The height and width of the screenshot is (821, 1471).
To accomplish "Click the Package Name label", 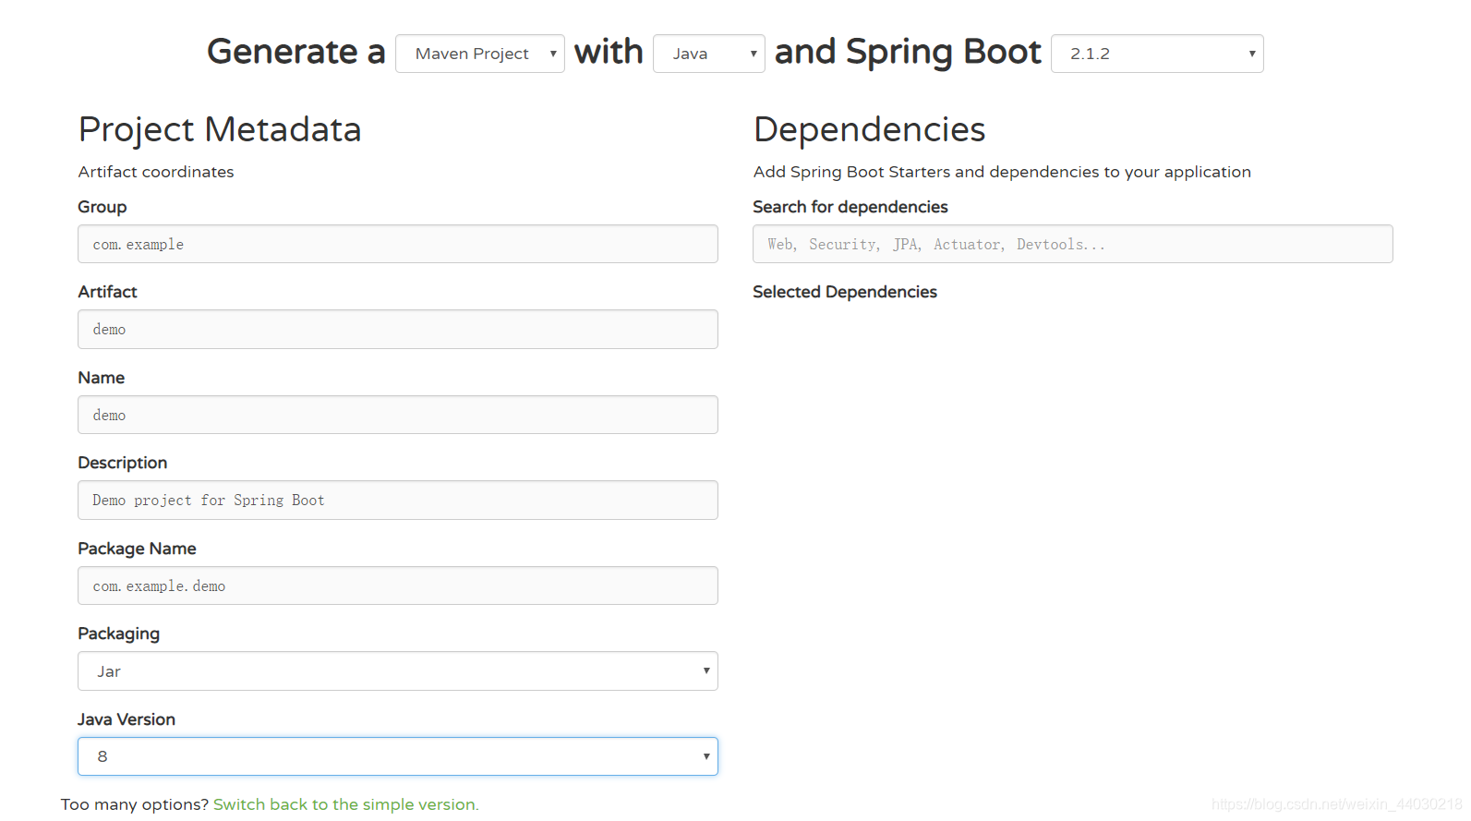I will pos(137,549).
